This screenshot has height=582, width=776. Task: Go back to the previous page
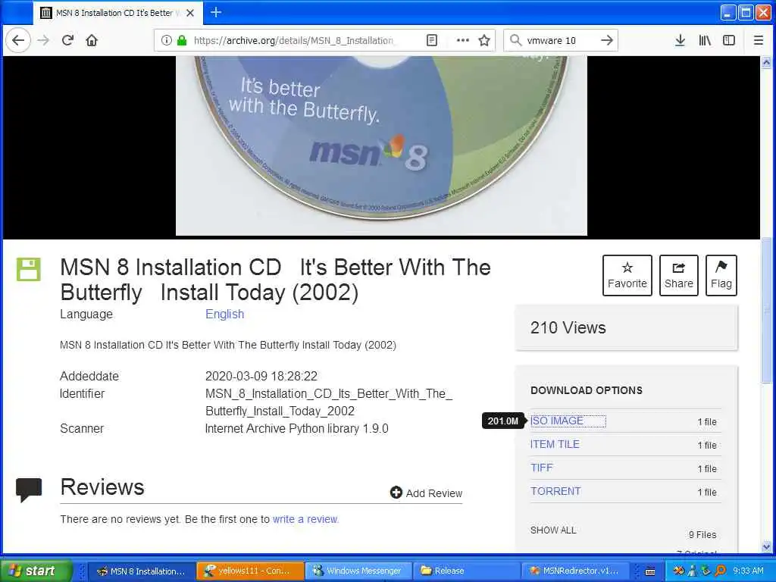[x=18, y=40]
